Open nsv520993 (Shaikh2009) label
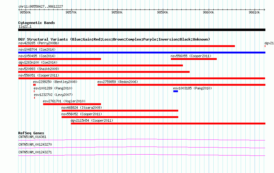The height and width of the screenshot is (173, 274). (39, 69)
